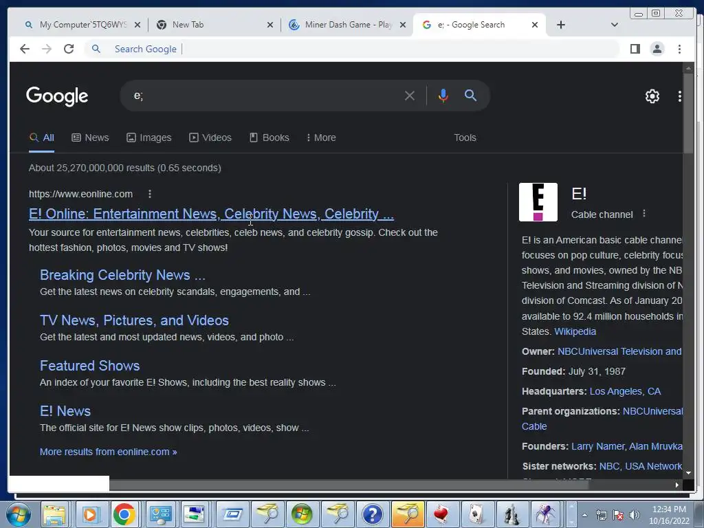The width and height of the screenshot is (704, 528).
Task: Open Windows Explorer from taskbar
Action: [x=54, y=514]
